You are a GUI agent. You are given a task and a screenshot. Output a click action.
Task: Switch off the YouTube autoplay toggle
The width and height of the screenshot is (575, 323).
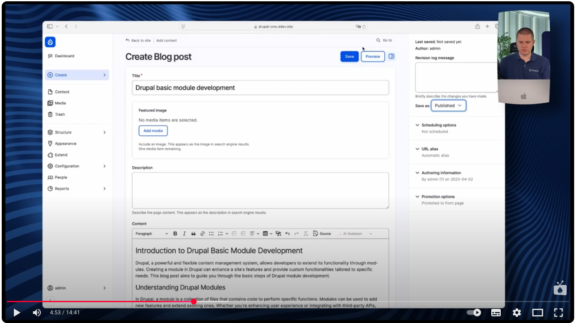[474, 312]
